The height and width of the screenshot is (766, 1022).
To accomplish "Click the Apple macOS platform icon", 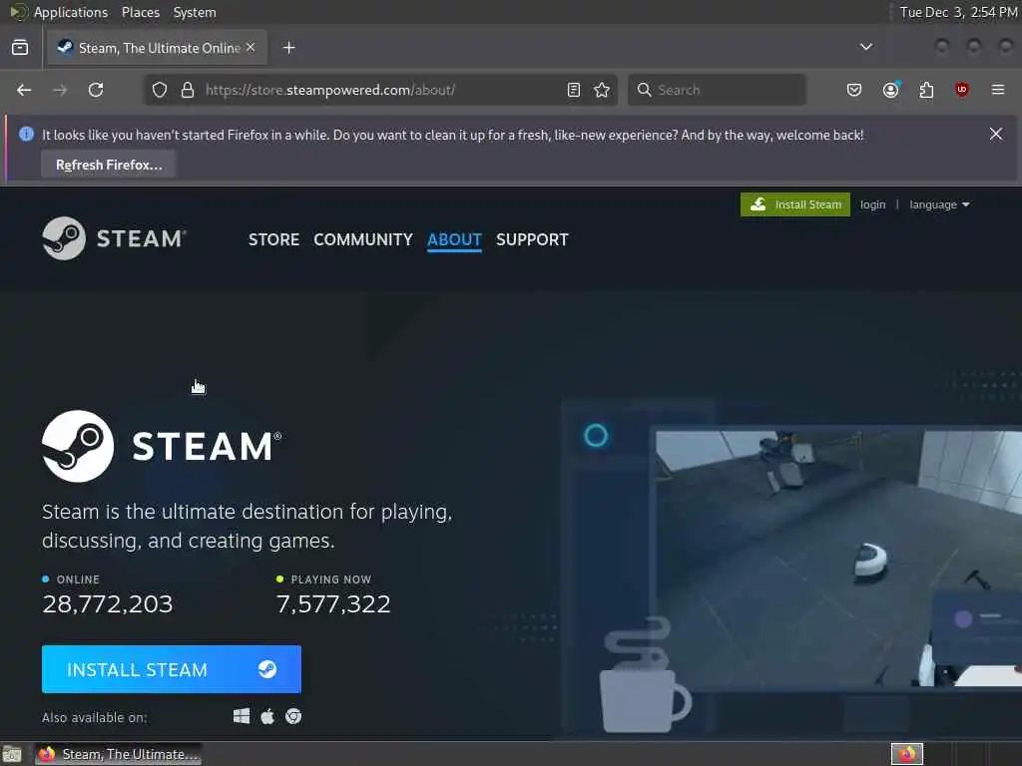I will pyautogui.click(x=267, y=716).
